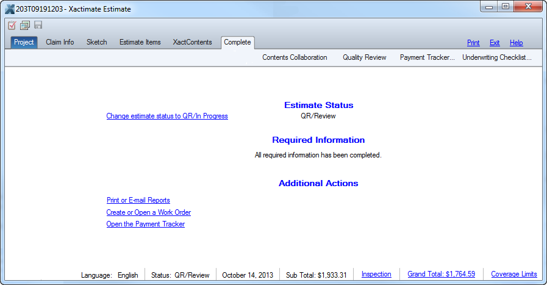Open the Inspection link in status bar
Screen dimensions: 547x285
tap(376, 274)
